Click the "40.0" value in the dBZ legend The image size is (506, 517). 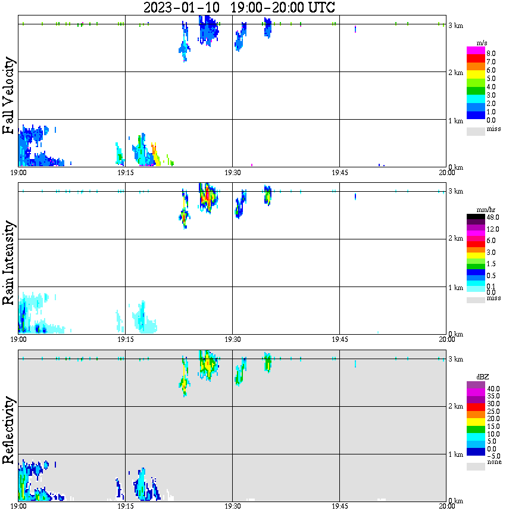point(493,389)
